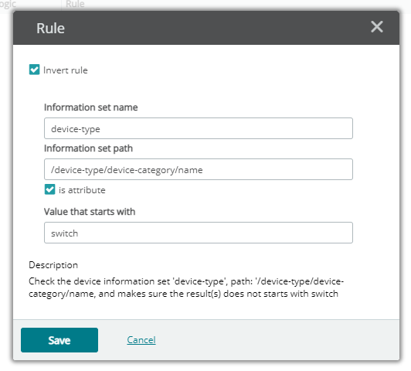Toggle the is attribute checkbox
411x371 pixels.
tap(49, 189)
